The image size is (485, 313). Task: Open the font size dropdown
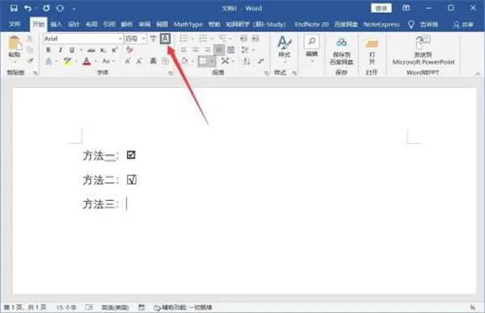(x=144, y=39)
